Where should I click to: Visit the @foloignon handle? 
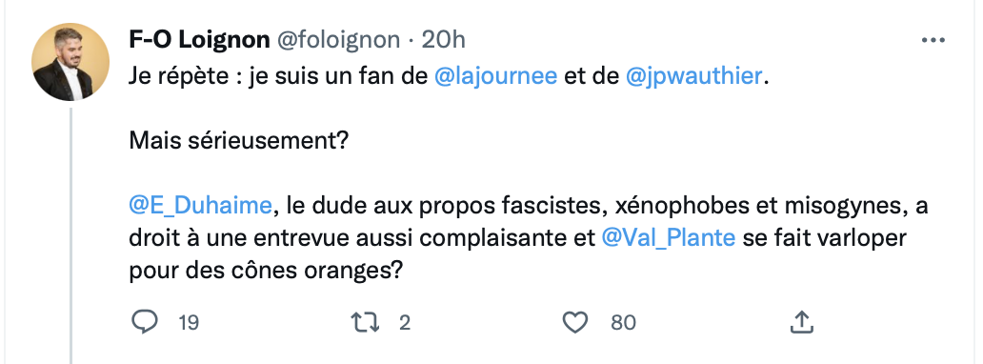pos(338,40)
